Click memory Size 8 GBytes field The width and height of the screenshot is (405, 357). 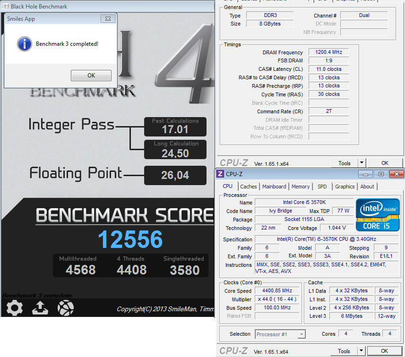pyautogui.click(x=270, y=24)
